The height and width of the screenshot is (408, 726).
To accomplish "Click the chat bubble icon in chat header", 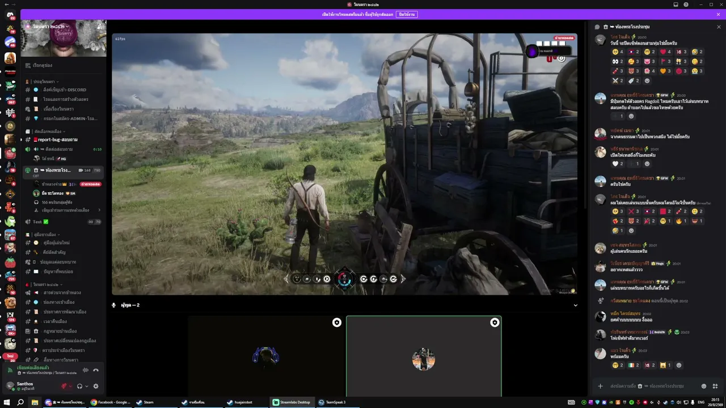I will tap(597, 27).
